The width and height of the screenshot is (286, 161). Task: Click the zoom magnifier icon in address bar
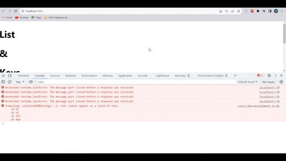click(227, 11)
